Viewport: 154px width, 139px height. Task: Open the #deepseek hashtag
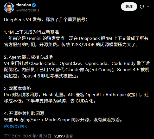(15, 126)
